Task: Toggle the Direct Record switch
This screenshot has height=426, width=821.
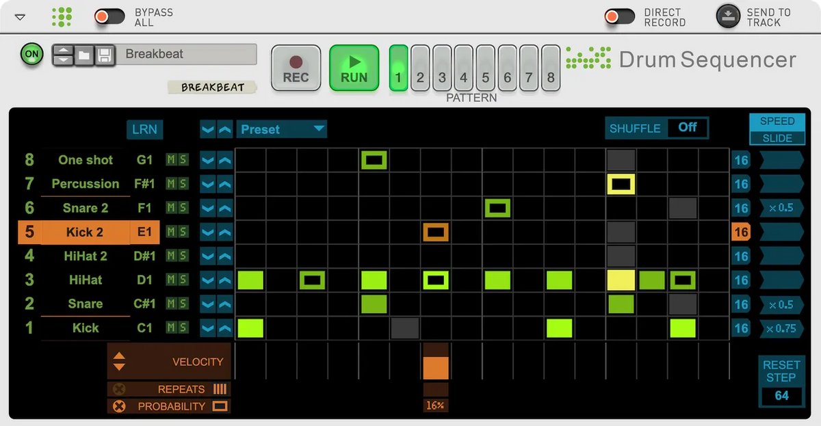Action: pos(620,16)
